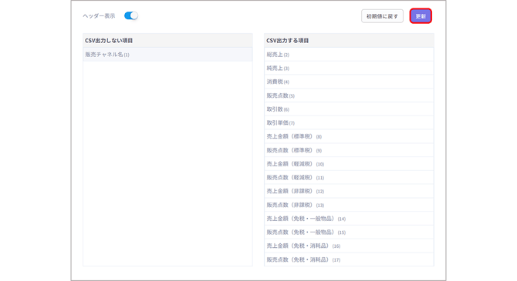Select 売上金額（軽減税）(10) item
Viewport: 517px width, 281px height.
point(349,164)
